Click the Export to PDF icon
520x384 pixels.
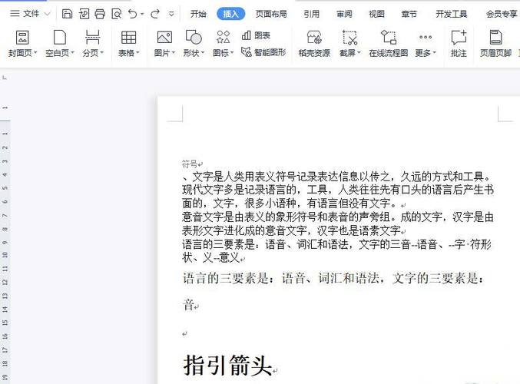[x=84, y=14]
